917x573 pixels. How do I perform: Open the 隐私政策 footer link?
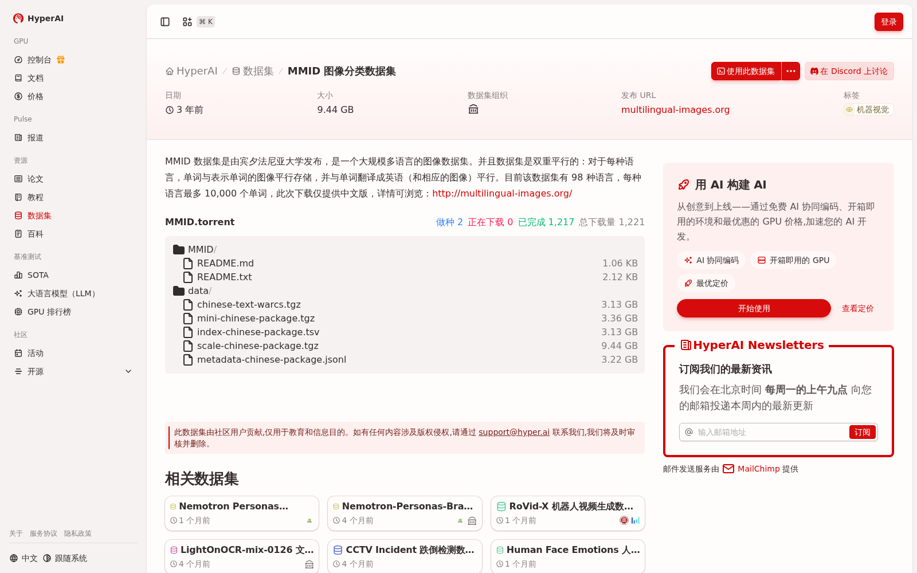coord(78,533)
